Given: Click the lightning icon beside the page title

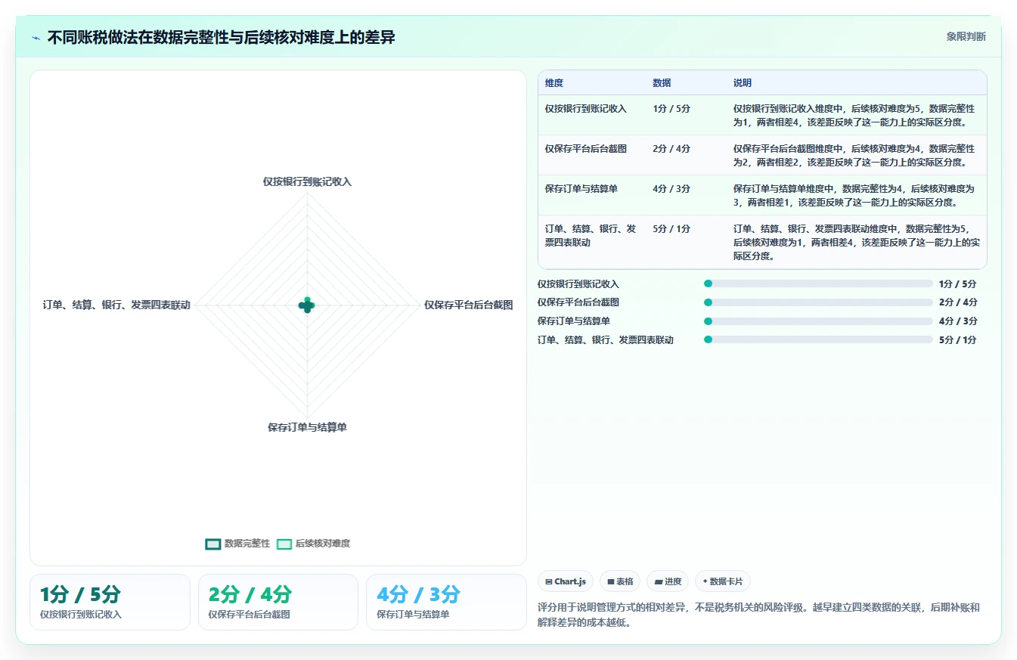Looking at the screenshot, I should 36,38.
